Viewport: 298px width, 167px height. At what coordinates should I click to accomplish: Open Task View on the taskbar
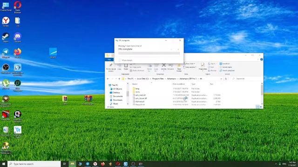coord(64,164)
